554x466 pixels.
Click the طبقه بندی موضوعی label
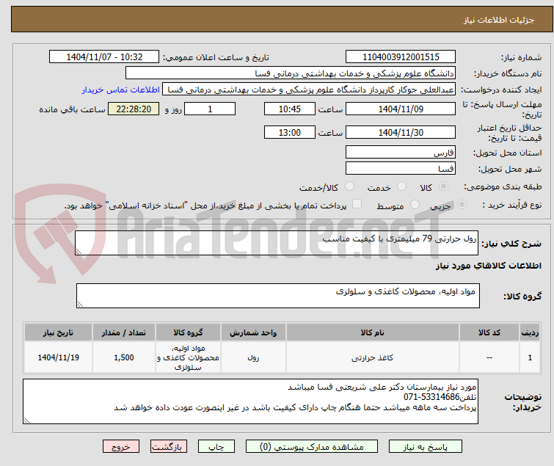[x=503, y=186]
